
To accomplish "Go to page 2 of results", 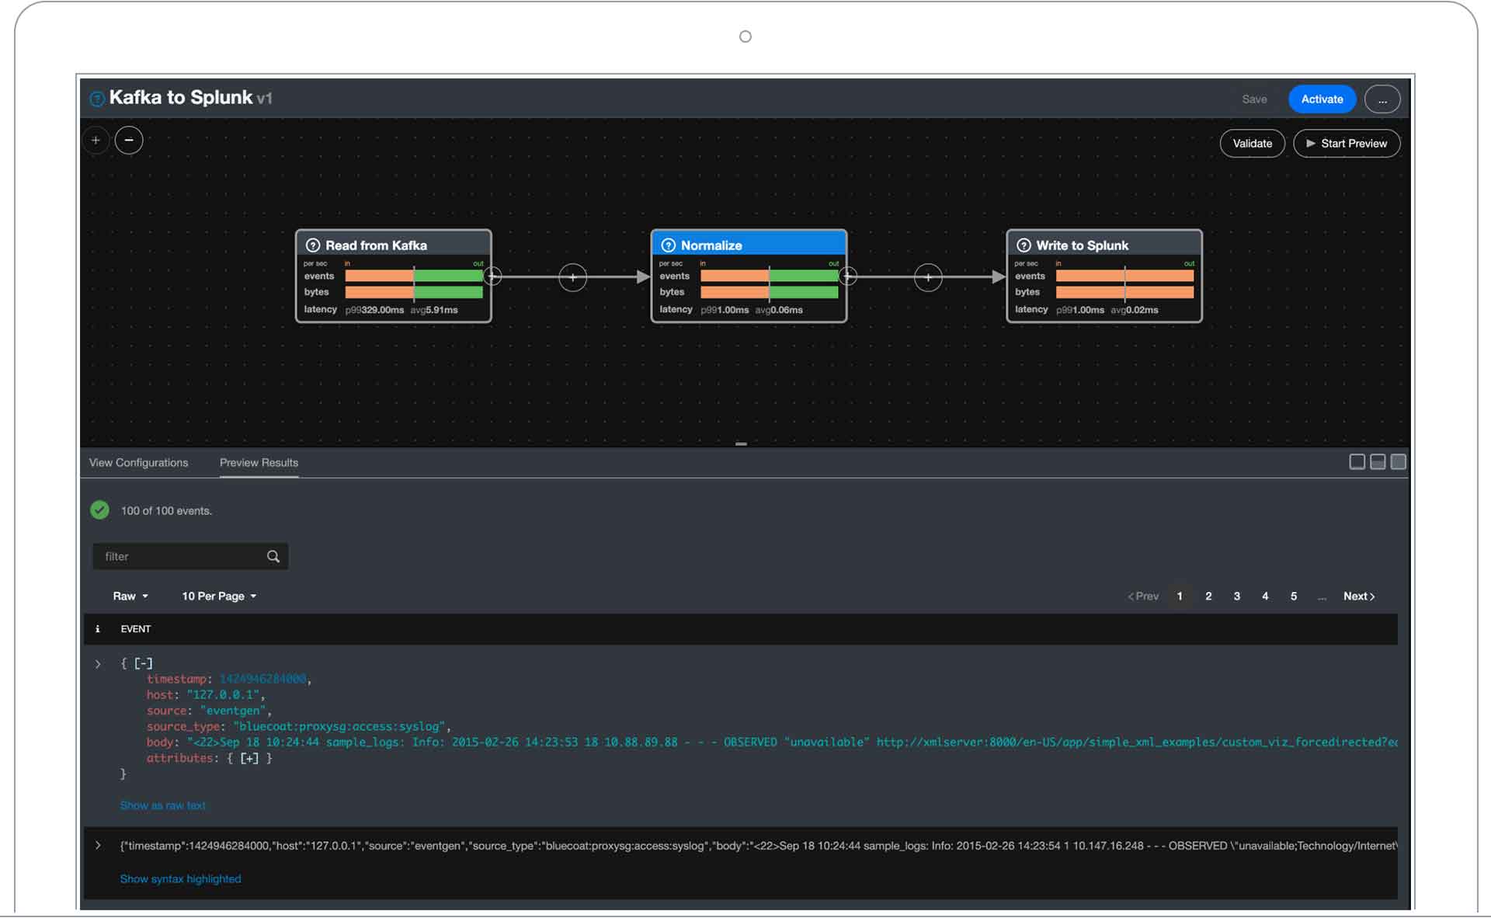I will (1208, 596).
